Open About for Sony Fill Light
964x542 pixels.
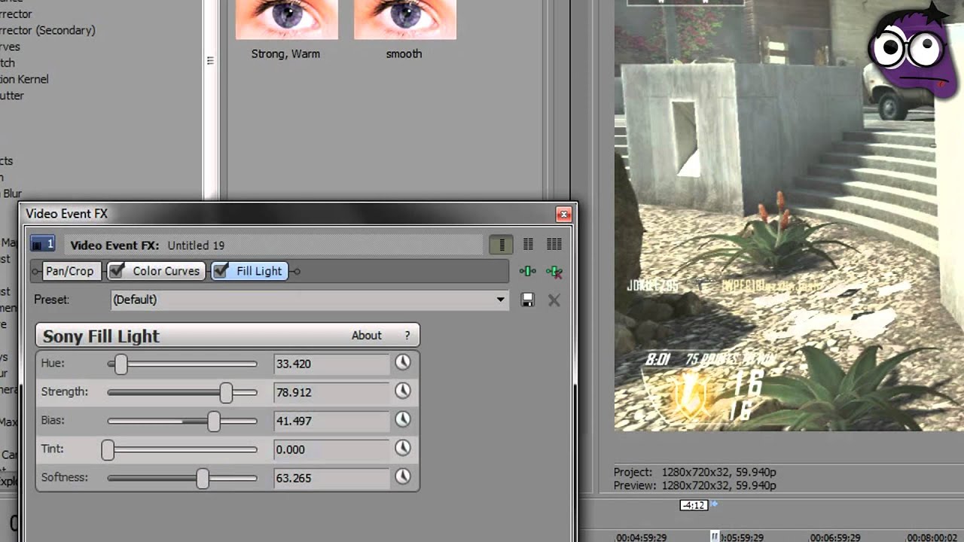pyautogui.click(x=367, y=336)
